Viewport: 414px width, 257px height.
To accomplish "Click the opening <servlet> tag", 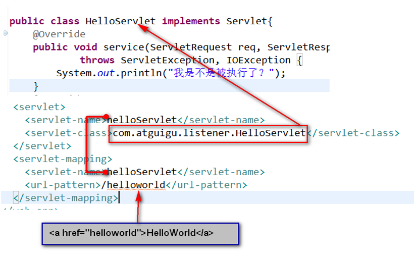I will 39,107.
